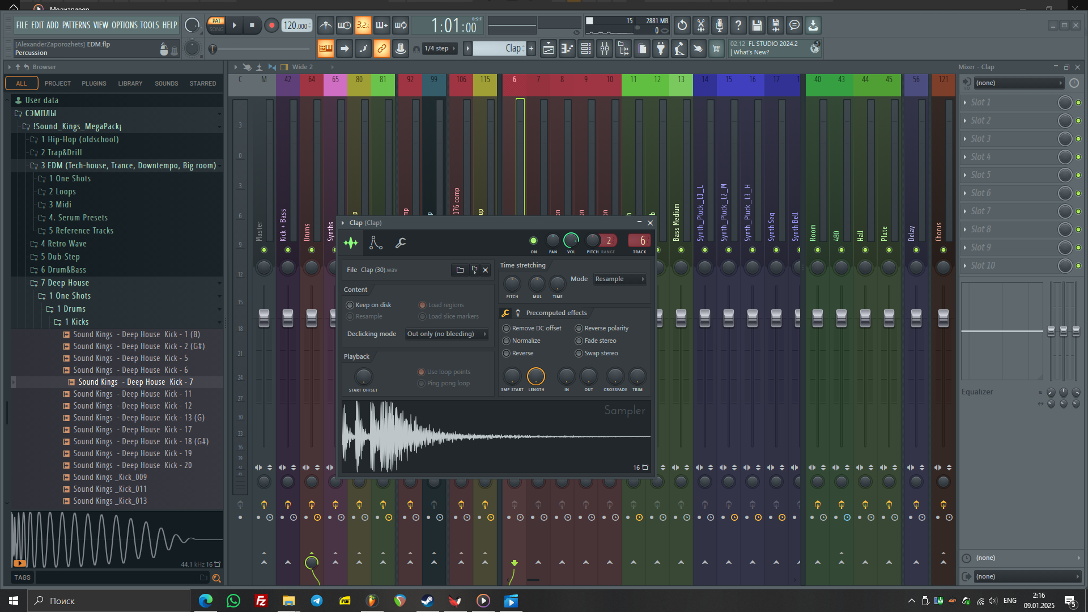The image size is (1088, 612).
Task: Open the Declicking mode dropdown
Action: click(447, 334)
